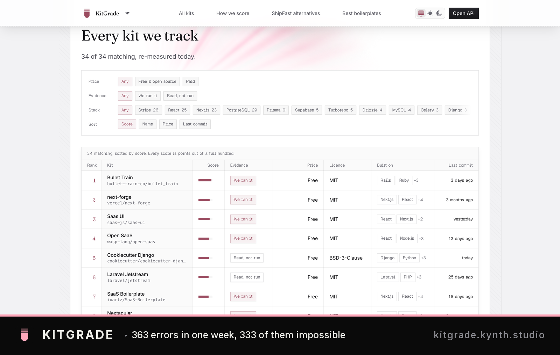Open the All kits nav item
Viewport: 560px width, 355px height.
point(186,13)
